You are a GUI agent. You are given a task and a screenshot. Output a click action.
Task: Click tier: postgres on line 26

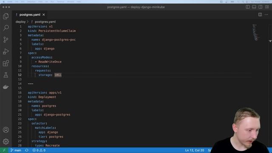click(x=51, y=137)
